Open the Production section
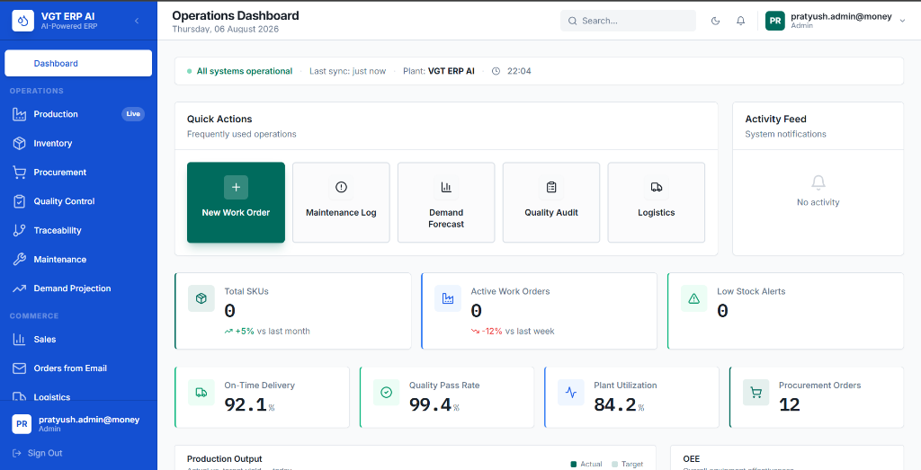The height and width of the screenshot is (470, 921). tap(78, 114)
